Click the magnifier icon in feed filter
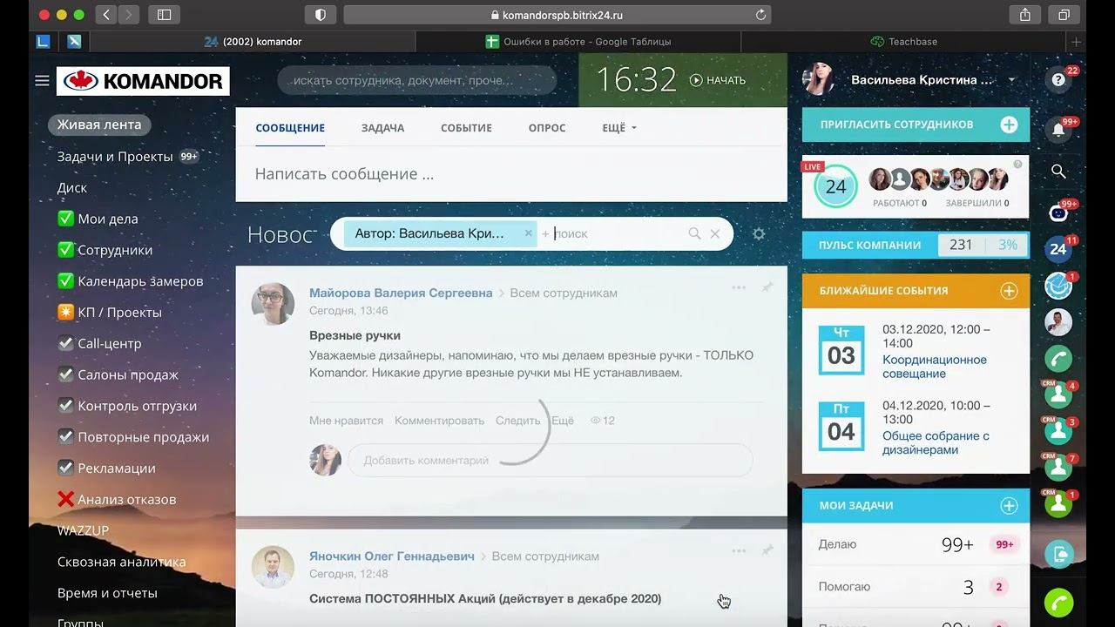 point(694,233)
